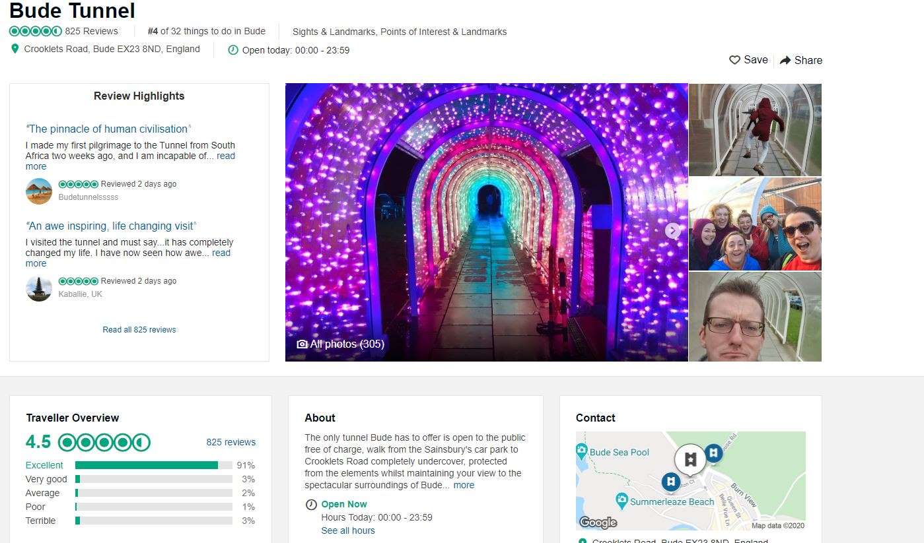Open 'An awe inspiring, life changing visit' review

(x=111, y=226)
